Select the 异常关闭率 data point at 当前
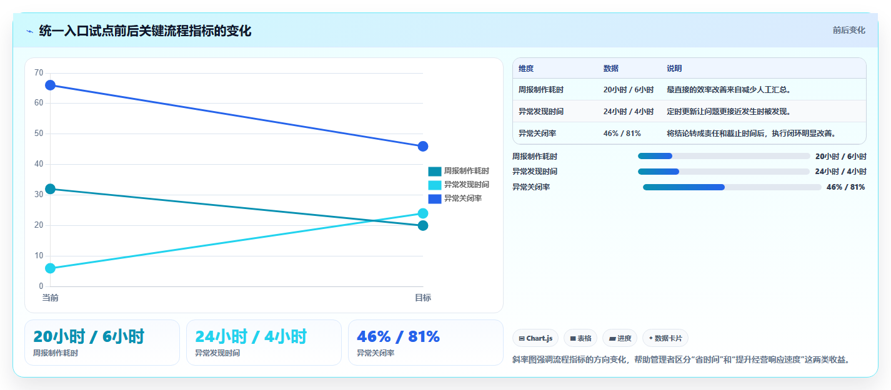891x390 pixels. click(51, 85)
